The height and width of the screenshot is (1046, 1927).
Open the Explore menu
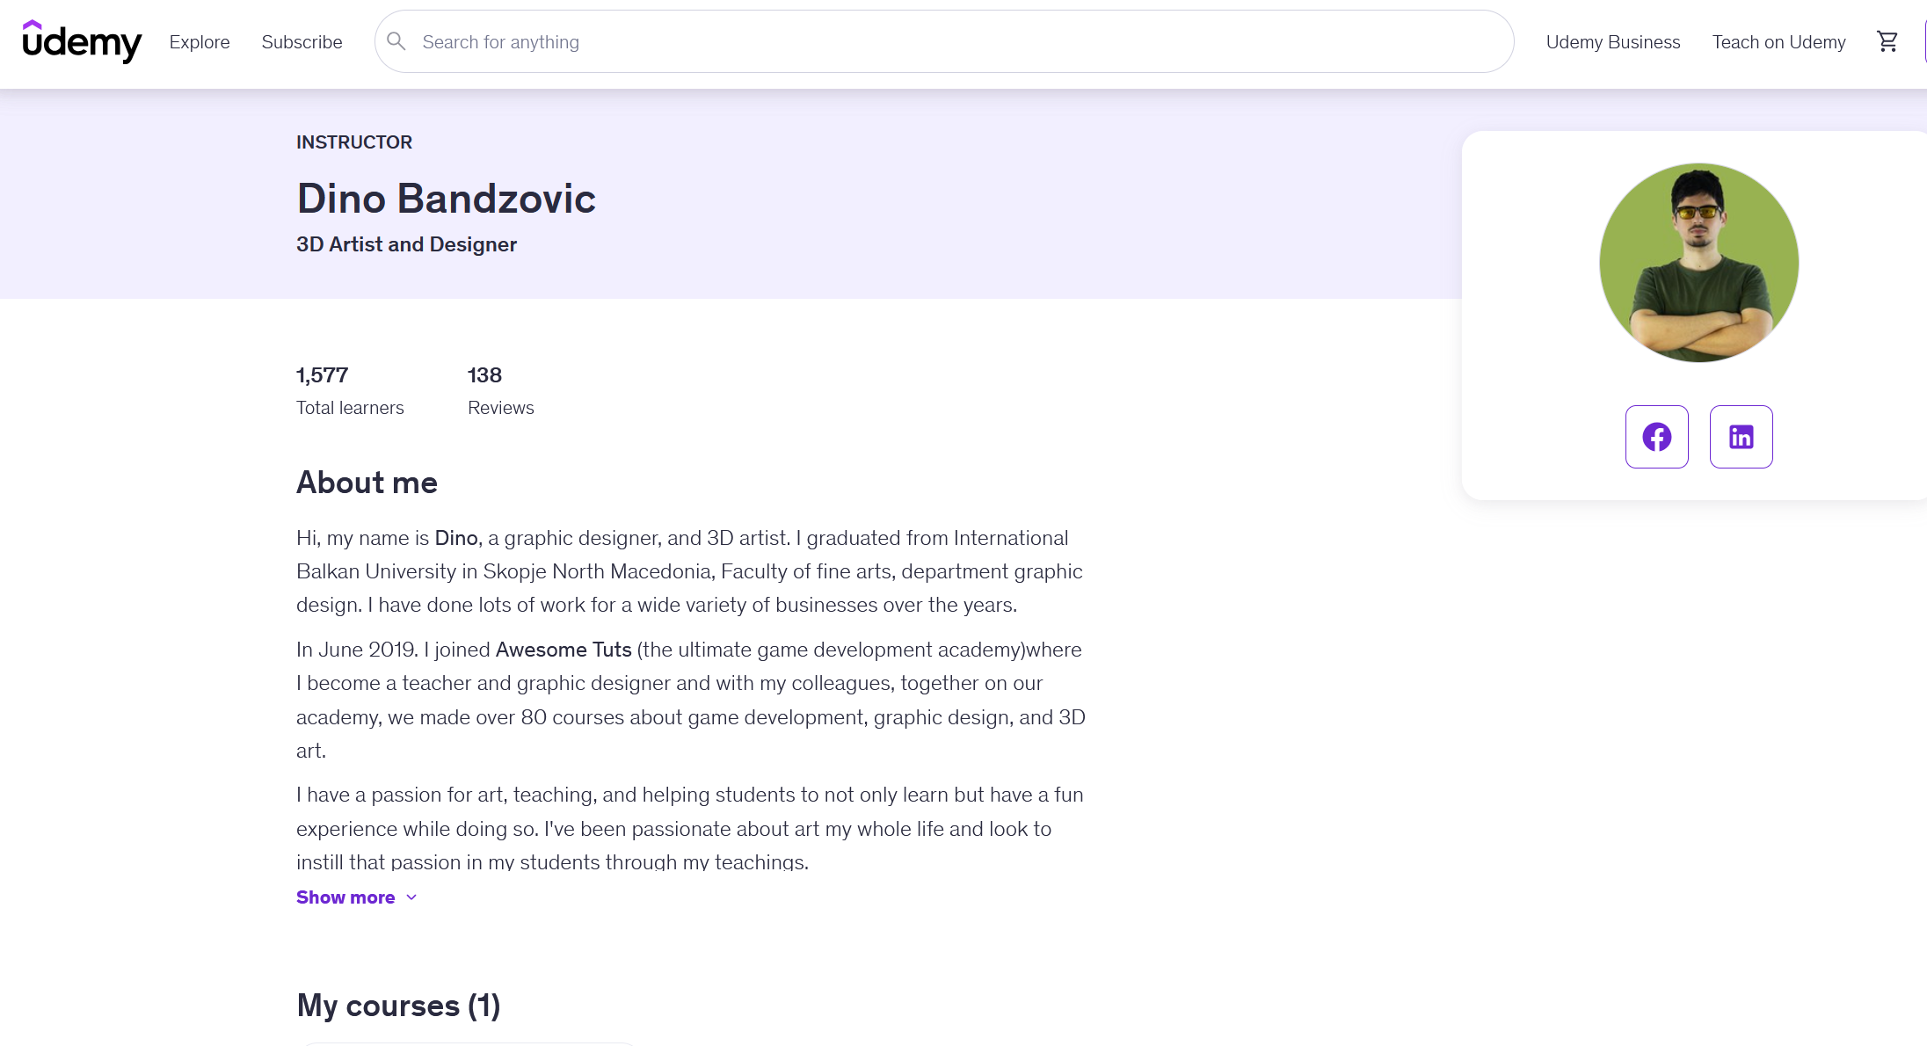point(200,42)
